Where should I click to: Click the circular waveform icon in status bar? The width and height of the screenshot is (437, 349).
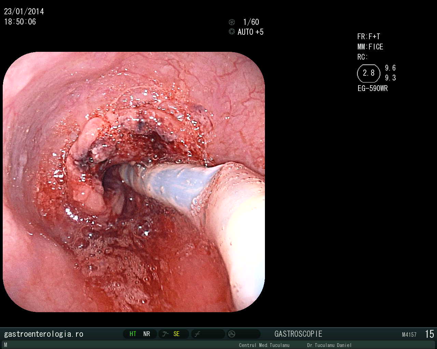tap(232, 334)
